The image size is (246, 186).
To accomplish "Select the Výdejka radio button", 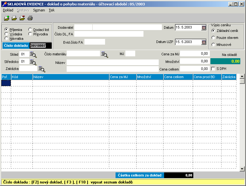I will point(6,34).
